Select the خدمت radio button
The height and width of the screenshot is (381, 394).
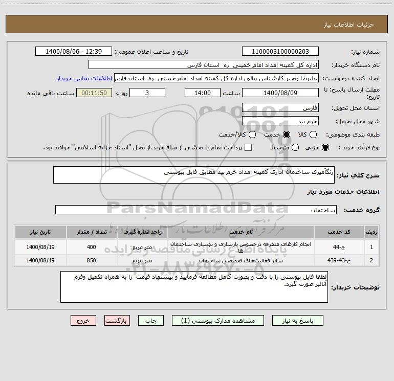pos(287,135)
